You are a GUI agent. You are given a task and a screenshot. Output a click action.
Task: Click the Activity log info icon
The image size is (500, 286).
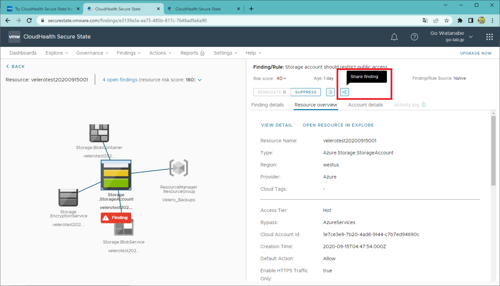click(424, 105)
